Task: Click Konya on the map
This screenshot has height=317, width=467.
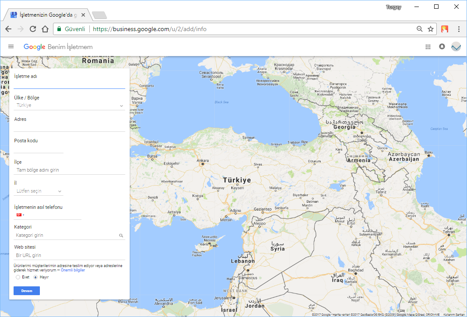Action: click(x=198, y=196)
